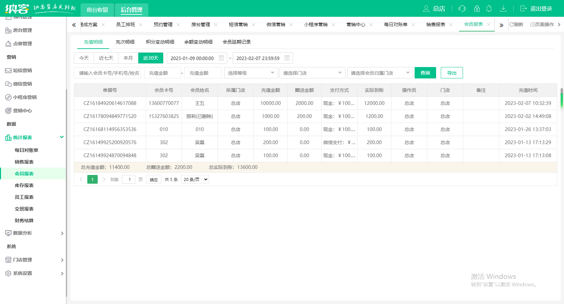Switch to the 前台收银 top tab

tap(97, 10)
